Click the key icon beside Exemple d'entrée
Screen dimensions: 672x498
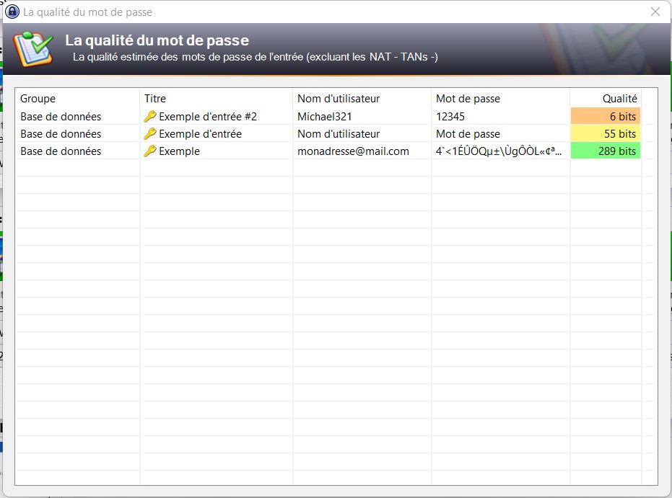click(150, 133)
